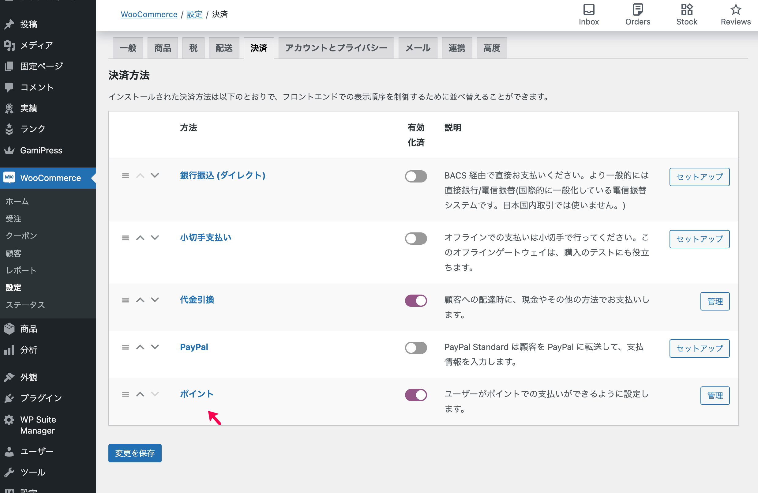Image resolution: width=758 pixels, height=493 pixels.
Task: Move 小切手支払い row up with chevron
Action: 140,238
